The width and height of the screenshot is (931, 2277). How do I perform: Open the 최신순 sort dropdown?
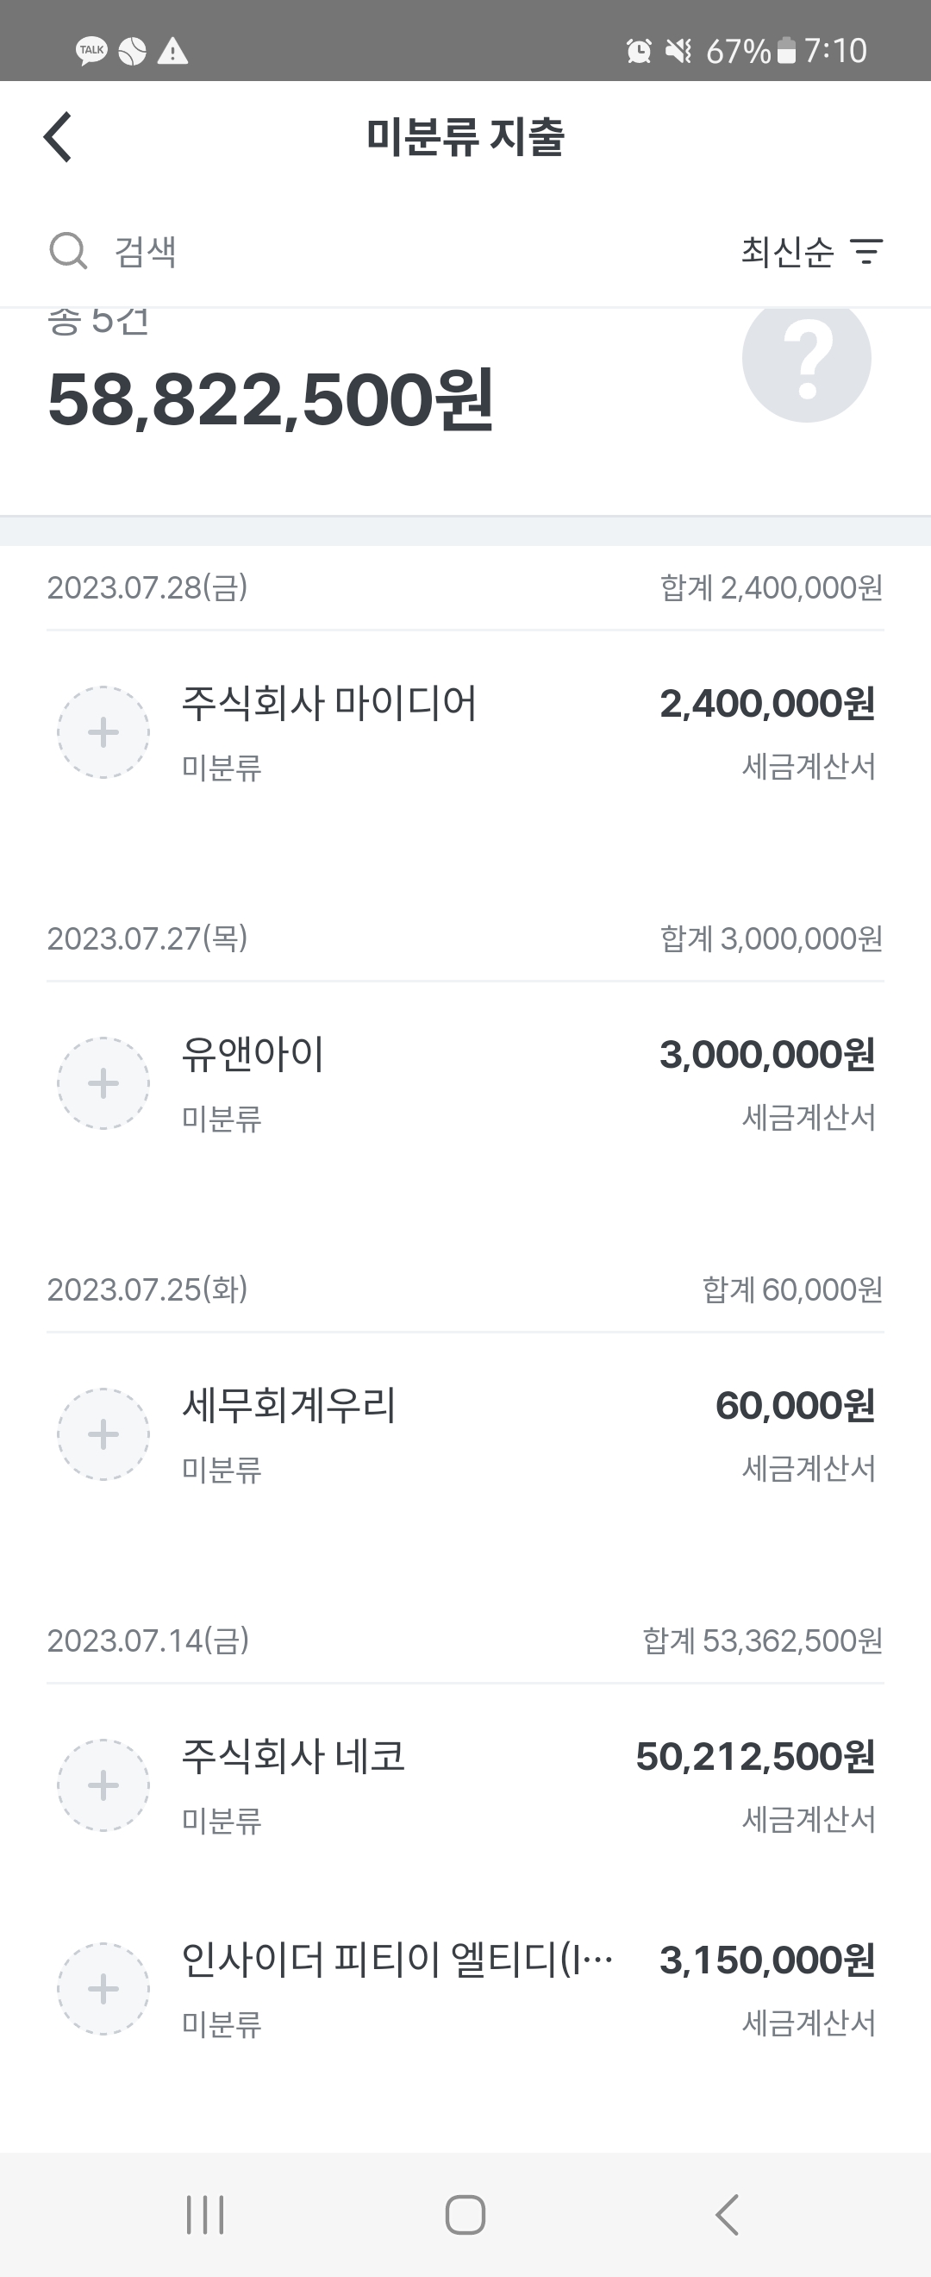787,251
